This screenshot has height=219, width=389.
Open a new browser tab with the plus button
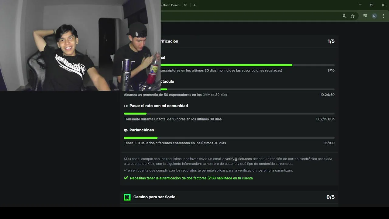[194, 5]
